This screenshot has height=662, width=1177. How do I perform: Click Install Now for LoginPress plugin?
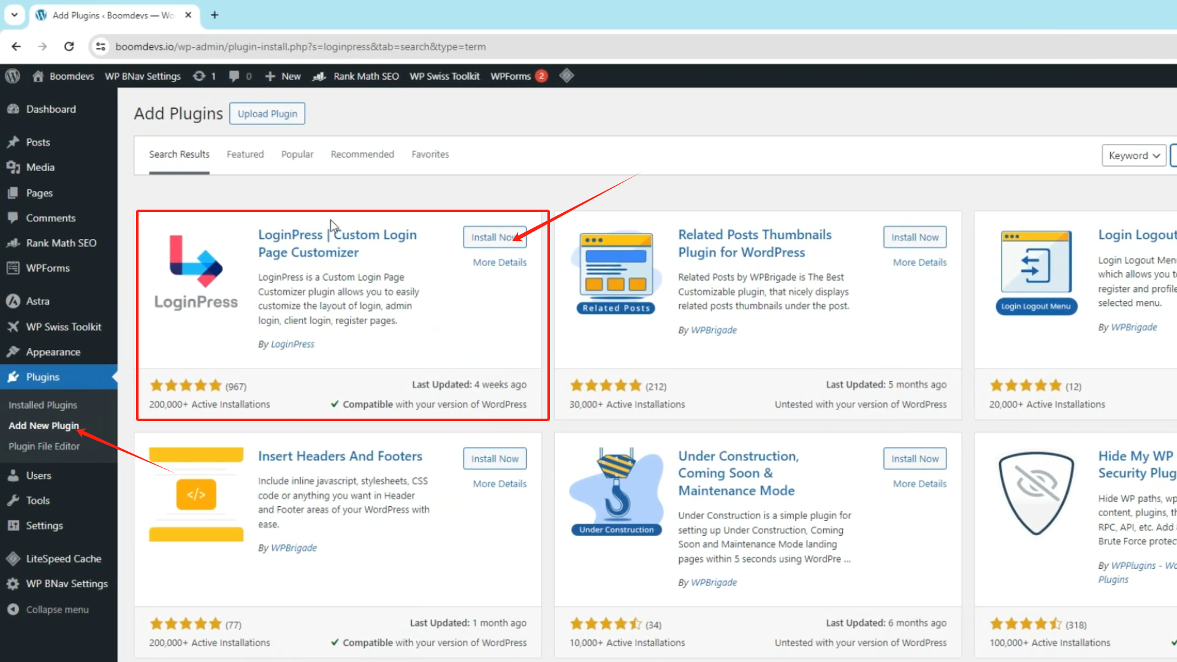[x=494, y=237]
